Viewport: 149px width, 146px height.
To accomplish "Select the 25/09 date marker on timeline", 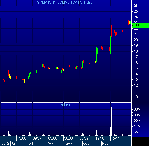I will click(x=84, y=138).
